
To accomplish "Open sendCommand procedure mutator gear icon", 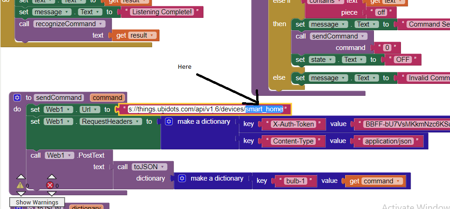I will click(x=17, y=98).
